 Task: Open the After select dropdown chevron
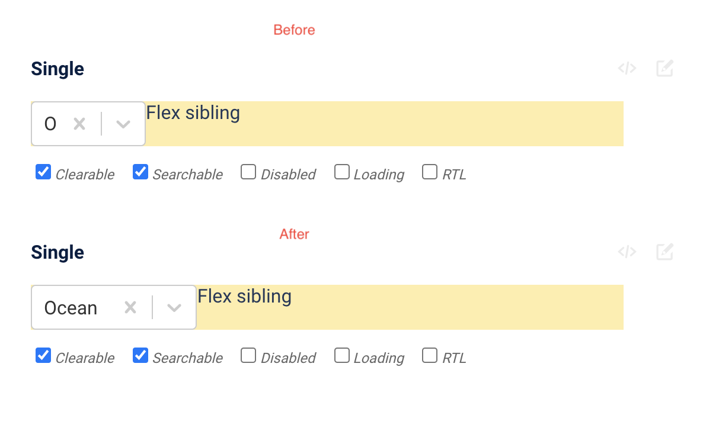point(174,307)
